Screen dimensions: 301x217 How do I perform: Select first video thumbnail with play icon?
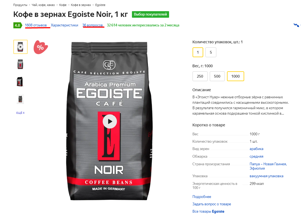(20, 47)
